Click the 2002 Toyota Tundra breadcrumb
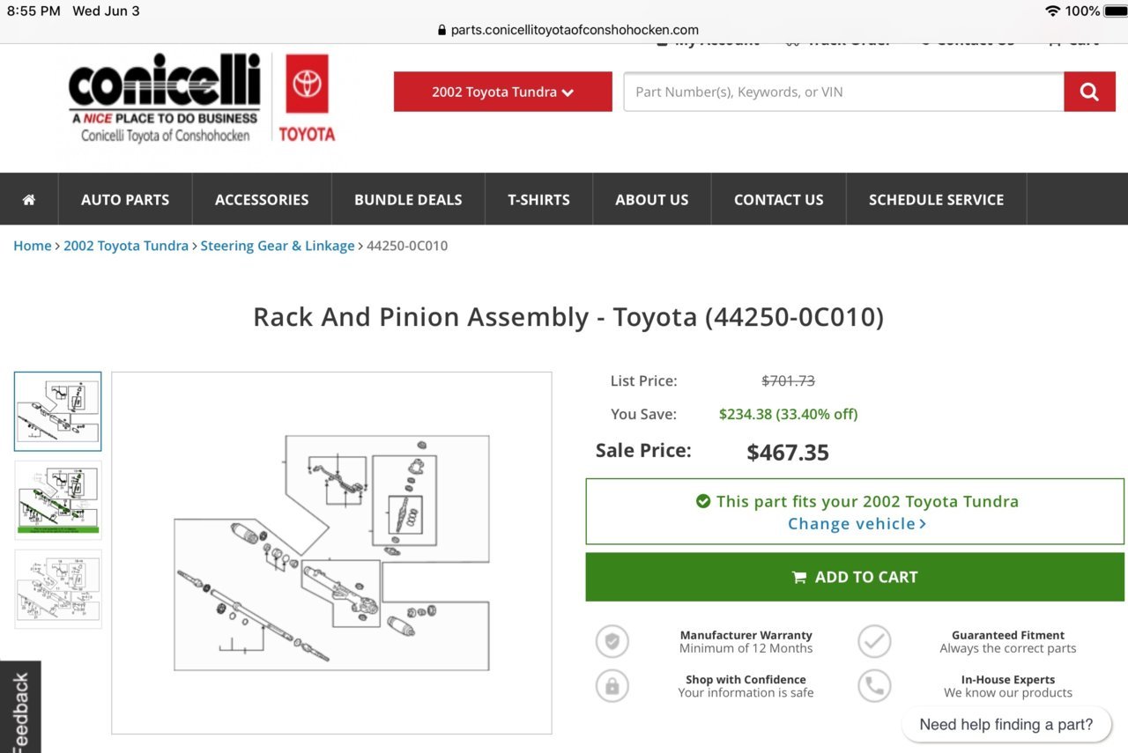This screenshot has width=1128, height=753. [126, 246]
